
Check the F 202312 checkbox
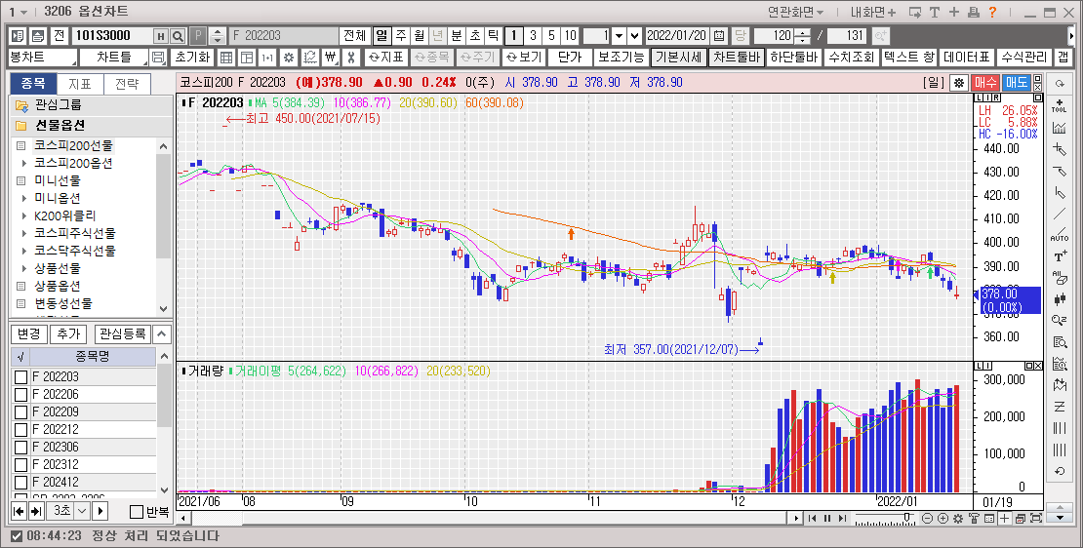tap(21, 464)
